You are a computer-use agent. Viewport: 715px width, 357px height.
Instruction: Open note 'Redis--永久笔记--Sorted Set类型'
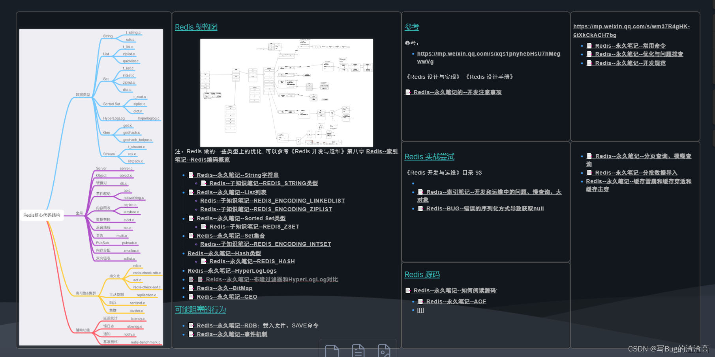241,218
